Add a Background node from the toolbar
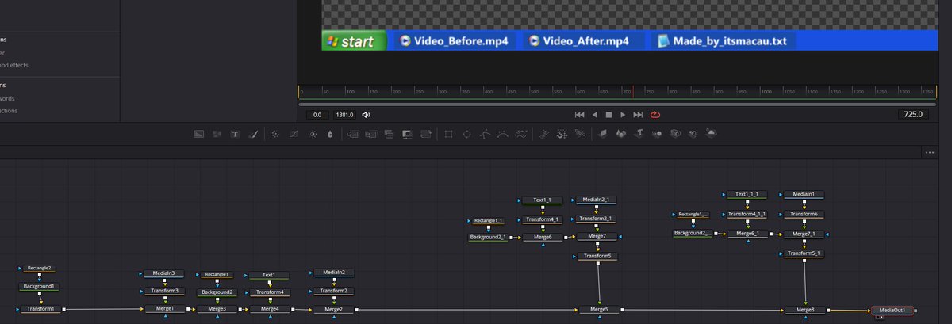 pos(200,134)
